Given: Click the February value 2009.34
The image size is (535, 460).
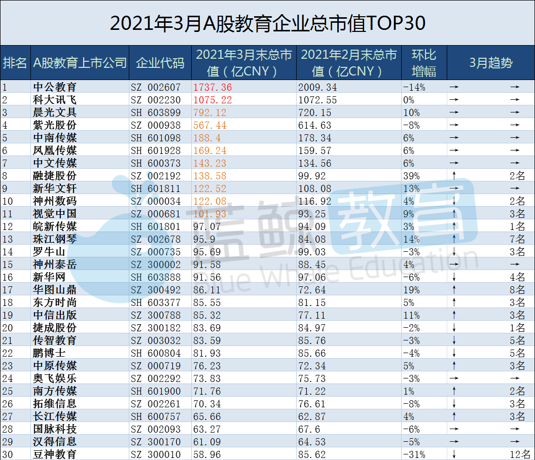Looking at the screenshot, I should [x=317, y=87].
